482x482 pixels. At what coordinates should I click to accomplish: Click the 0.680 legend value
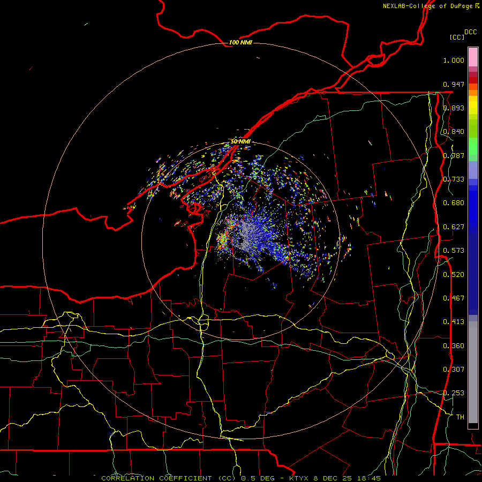tap(454, 203)
